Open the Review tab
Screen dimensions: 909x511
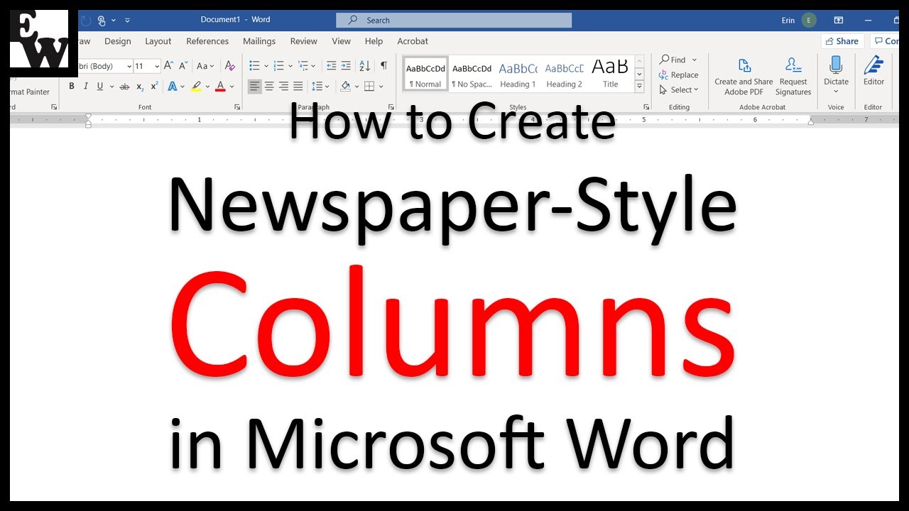[x=304, y=41]
